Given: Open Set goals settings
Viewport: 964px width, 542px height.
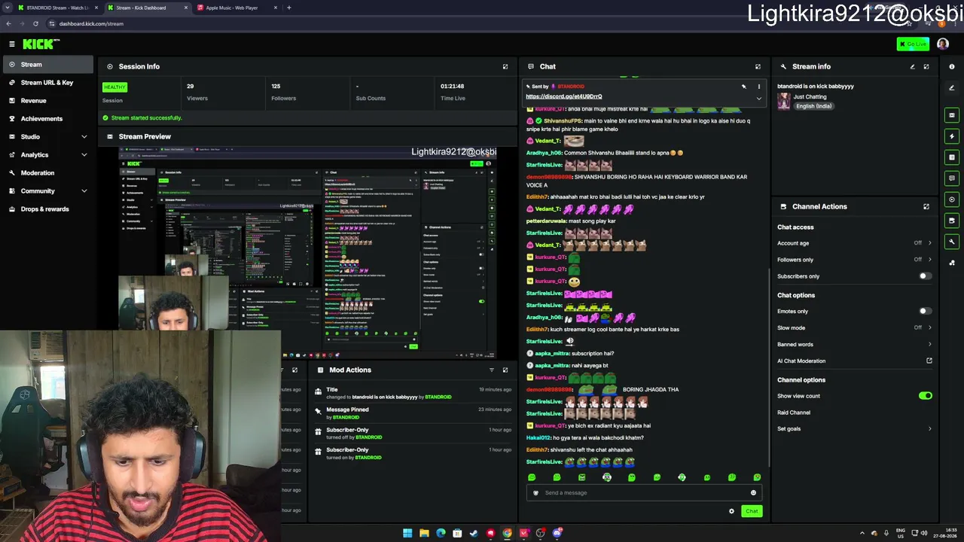Looking at the screenshot, I should point(854,428).
